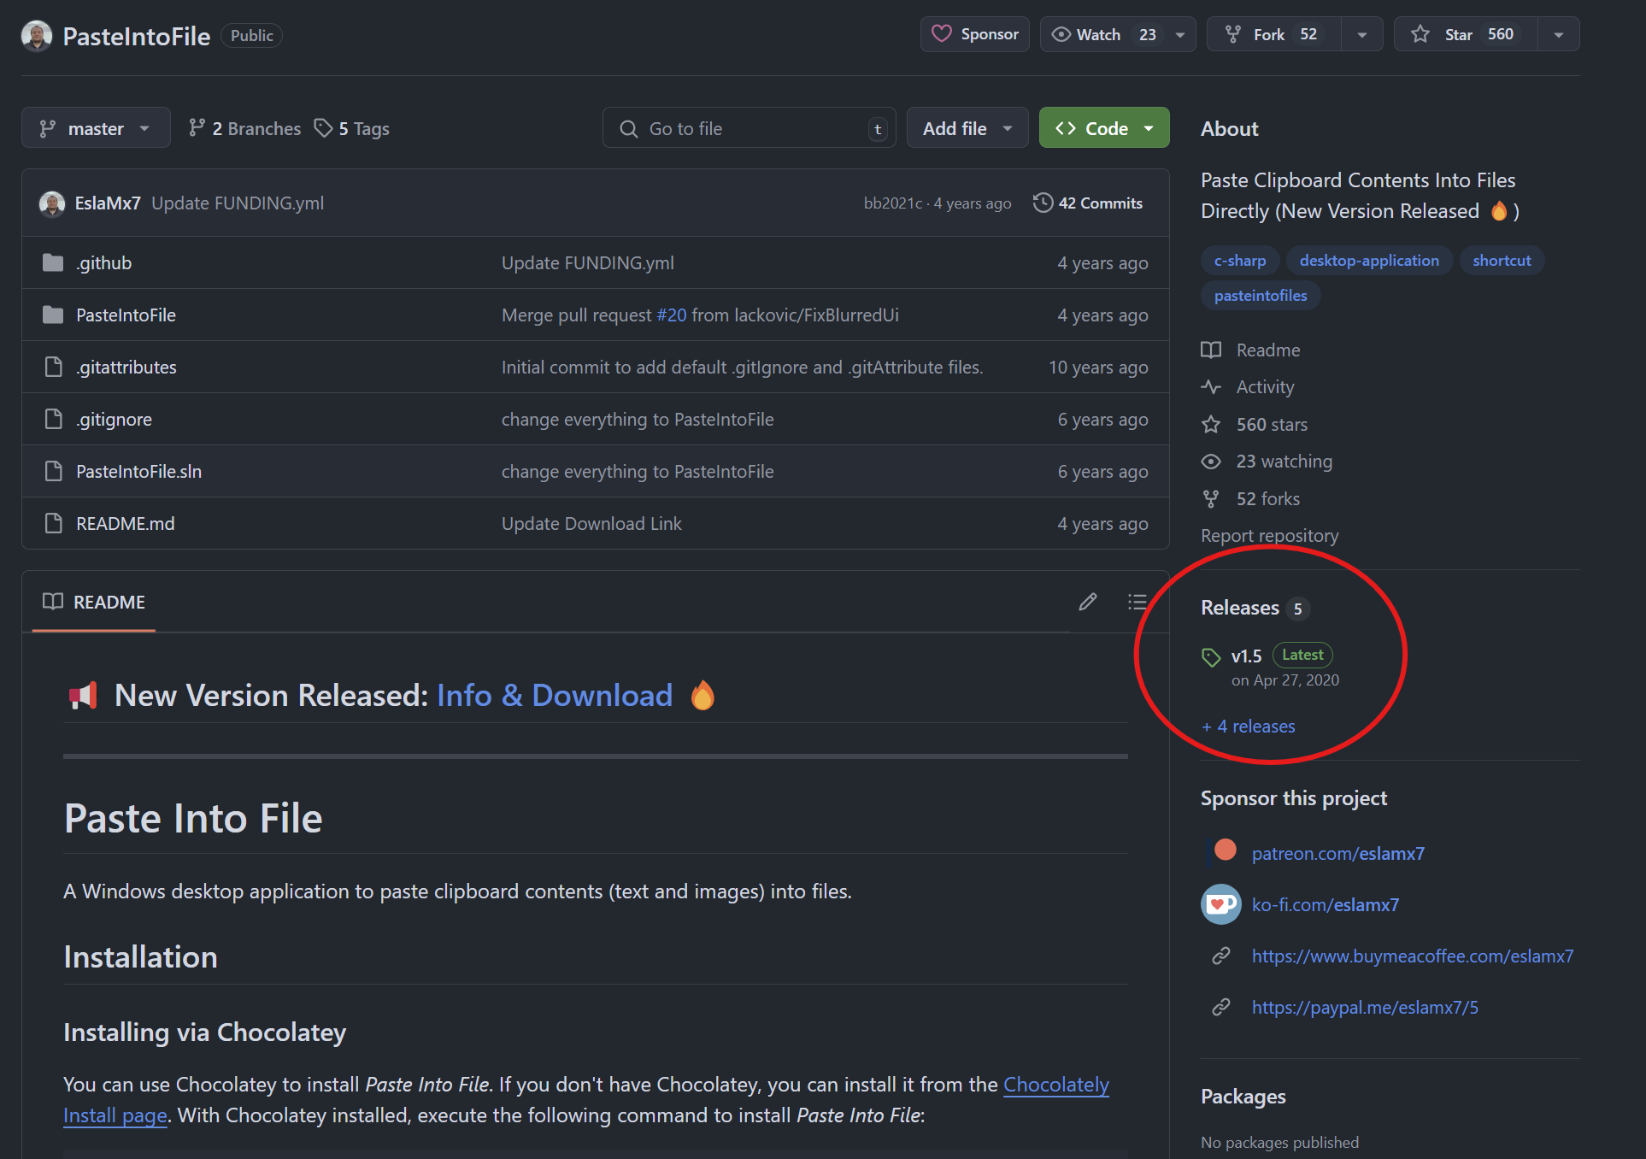Open README.md file

[125, 524]
